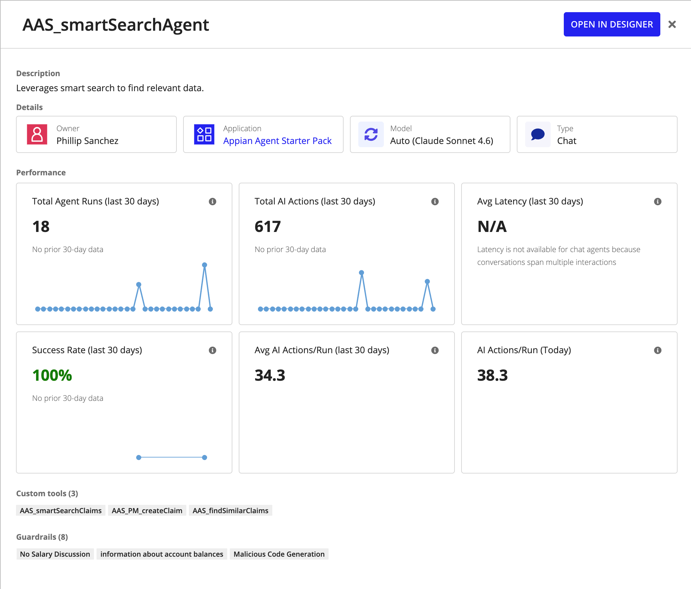
Task: Click the highest peak in AI Actions chart
Action: point(361,273)
